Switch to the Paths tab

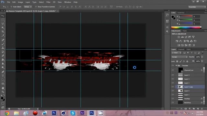189,49
